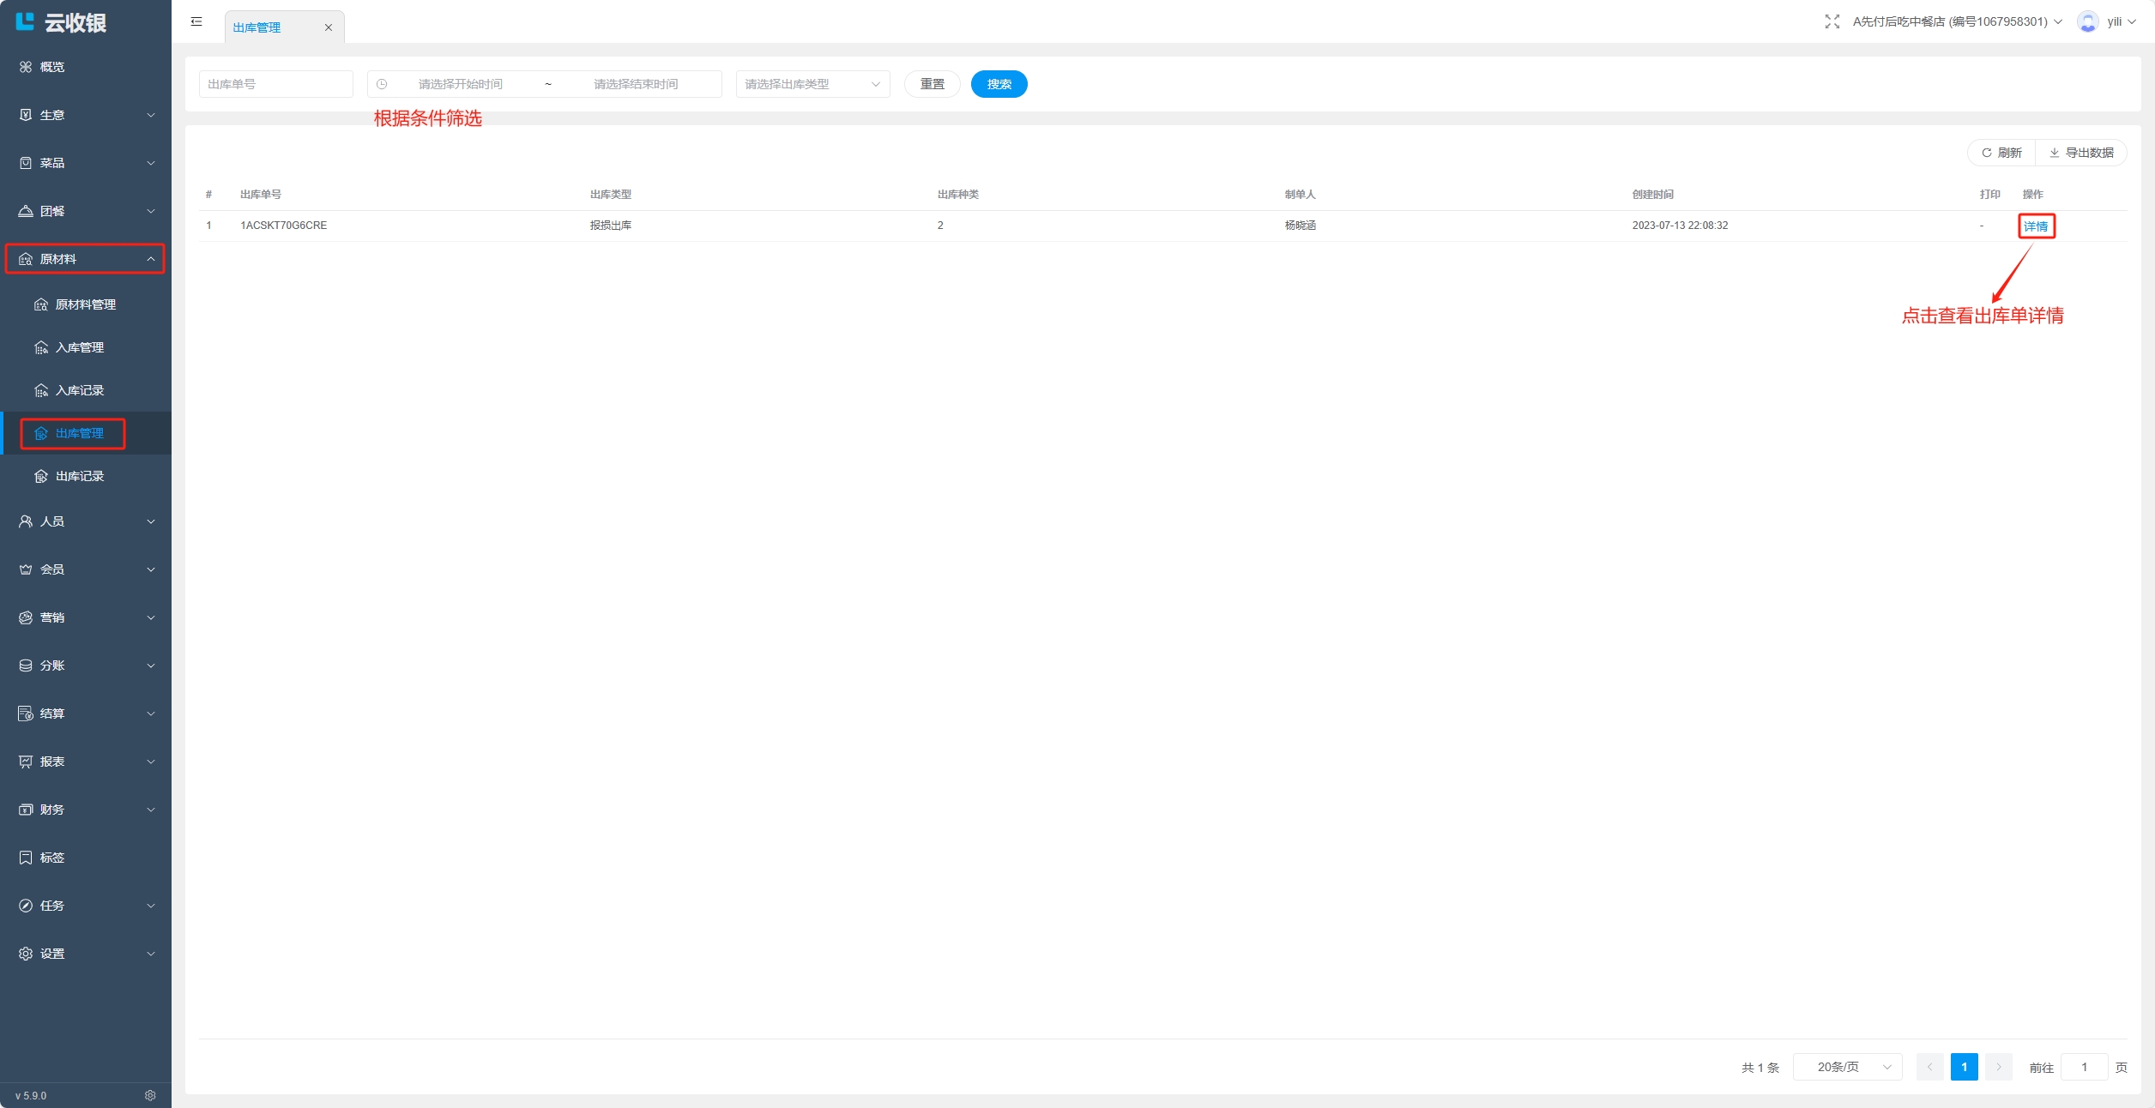Click 导出数据 download icon button
Image resolution: width=2155 pixels, height=1108 pixels.
pyautogui.click(x=2080, y=153)
